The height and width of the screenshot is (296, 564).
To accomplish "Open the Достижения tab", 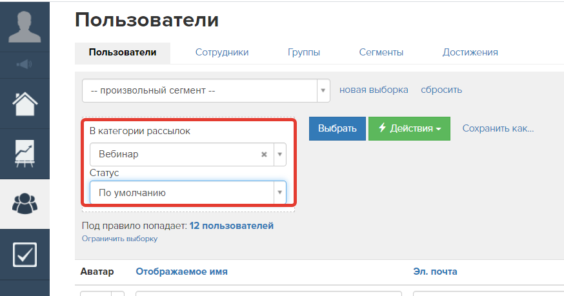I will 470,52.
